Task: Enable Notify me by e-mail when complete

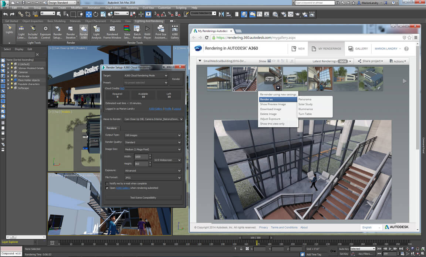Action: coord(107,184)
